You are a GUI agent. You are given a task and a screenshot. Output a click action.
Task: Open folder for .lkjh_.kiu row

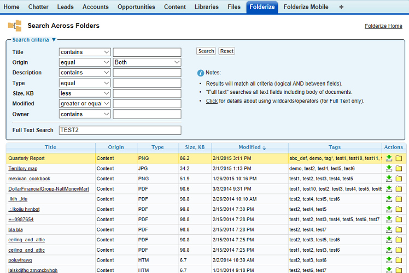[399, 199]
